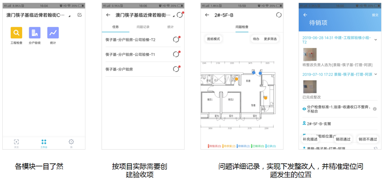The height and width of the screenshot is (183, 384).
Task: Tap refresh icon on 2#-5F-B screen
Action: [x=279, y=15]
